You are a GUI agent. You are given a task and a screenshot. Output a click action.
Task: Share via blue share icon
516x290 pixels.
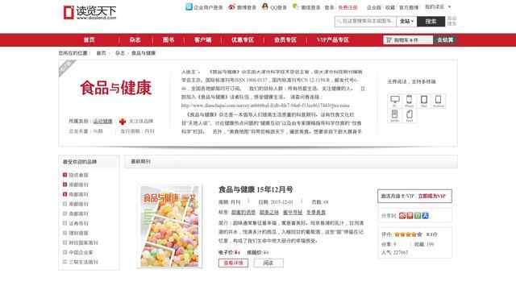coord(425,216)
